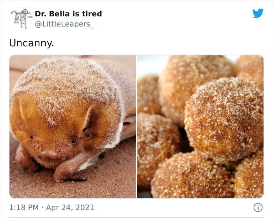273x219 pixels.
Task: Click the top-right corner donut hole
Action: [251, 71]
